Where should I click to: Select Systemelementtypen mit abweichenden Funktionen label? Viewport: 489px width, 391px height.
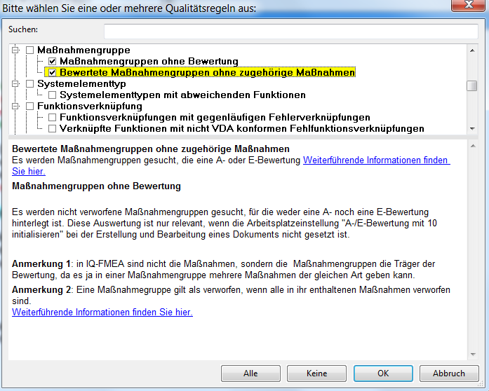[x=182, y=95]
